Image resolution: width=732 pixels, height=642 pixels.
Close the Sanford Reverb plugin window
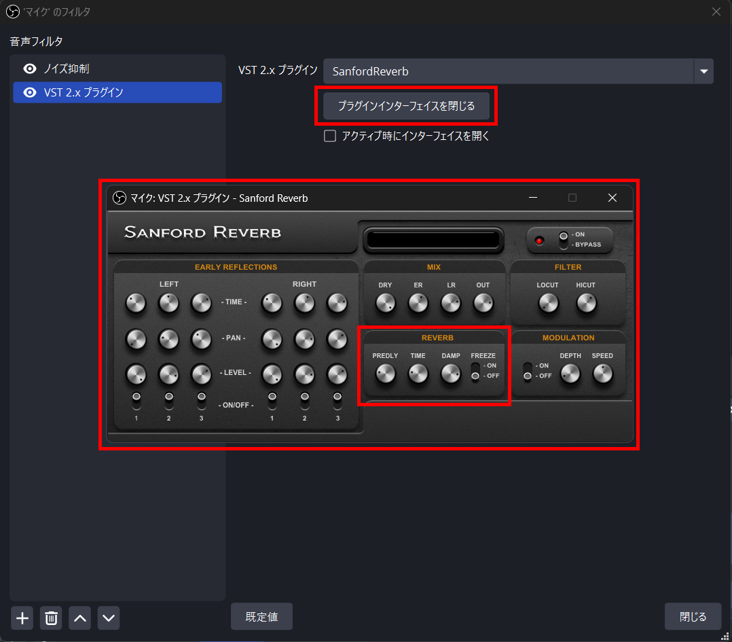coord(612,198)
